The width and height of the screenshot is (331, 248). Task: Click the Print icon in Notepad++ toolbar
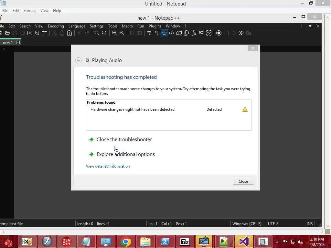click(x=45, y=33)
